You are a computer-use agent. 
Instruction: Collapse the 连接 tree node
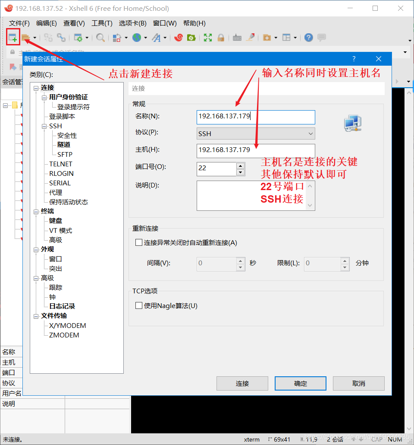(x=36, y=88)
